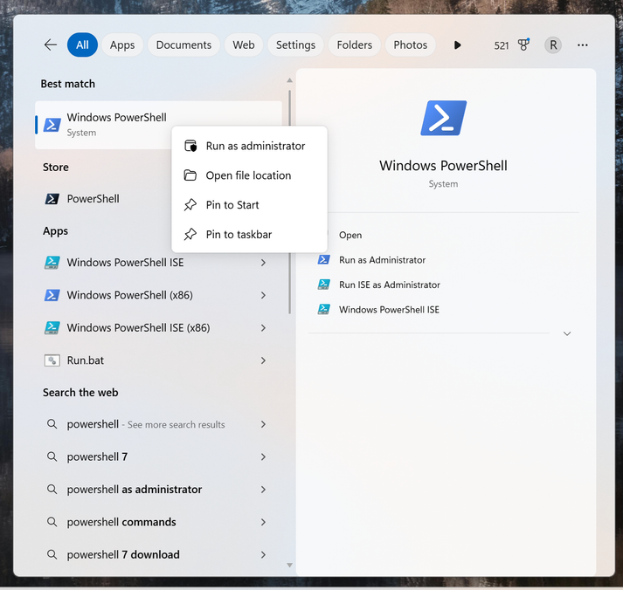Click the Windows PowerShell best match icon
The image size is (623, 590).
[x=52, y=125]
